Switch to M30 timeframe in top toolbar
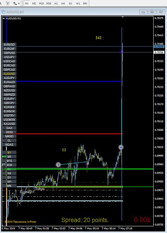Screen dimensions: 167x233 (49, 3)
